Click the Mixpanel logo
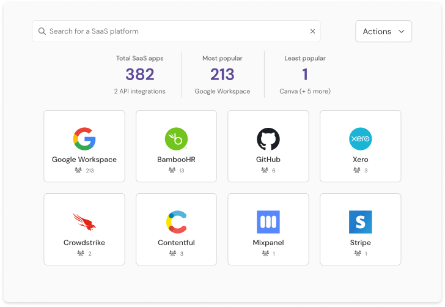The height and width of the screenshot is (307, 445). [x=268, y=222]
